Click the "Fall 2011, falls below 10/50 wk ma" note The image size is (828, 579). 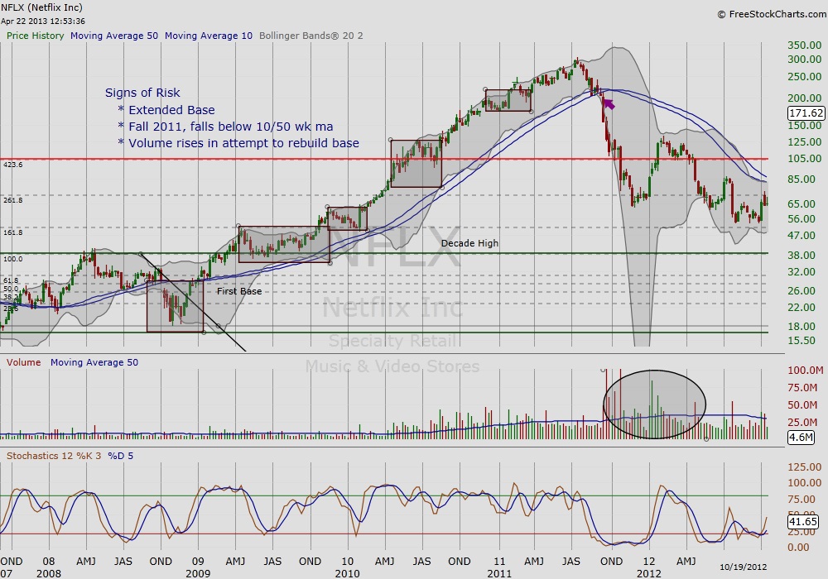point(231,127)
